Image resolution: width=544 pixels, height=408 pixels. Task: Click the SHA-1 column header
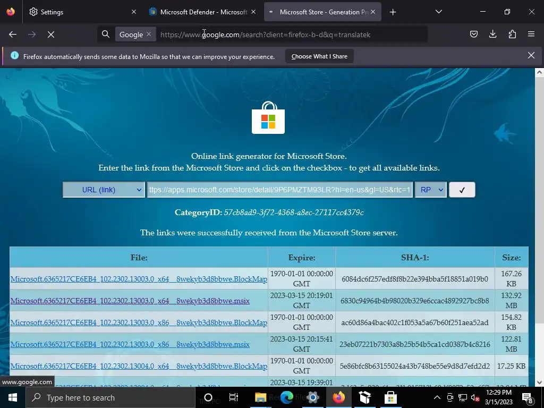click(x=415, y=258)
